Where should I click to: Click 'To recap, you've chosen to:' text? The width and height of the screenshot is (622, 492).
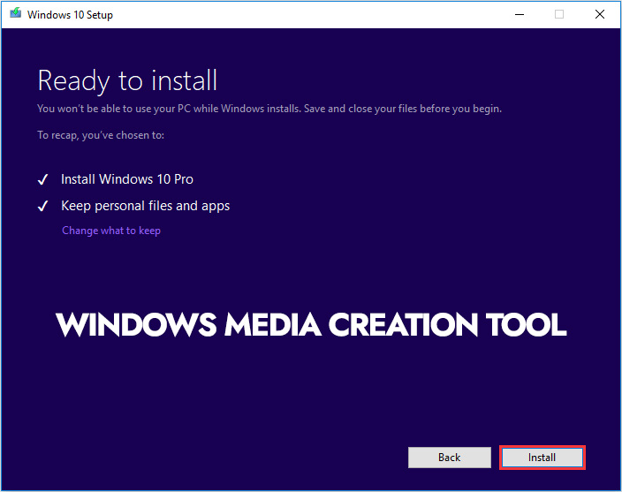coord(101,135)
